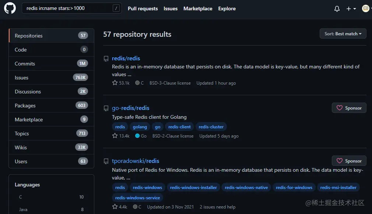Open the GitHub home logo
The height and width of the screenshot is (214, 372).
[10, 8]
